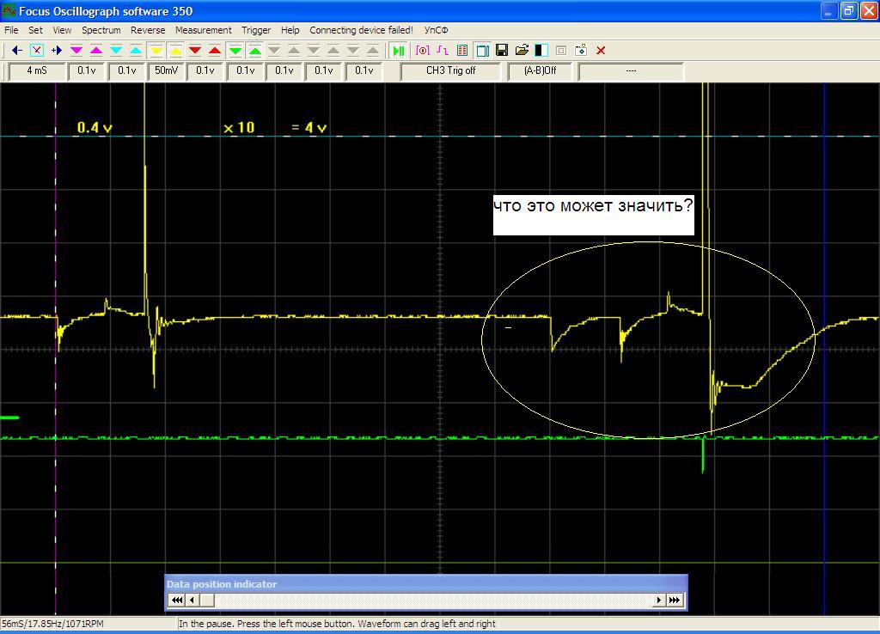The width and height of the screenshot is (880, 634).
Task: Toggle the green run/pause acquisition button
Action: (399, 51)
